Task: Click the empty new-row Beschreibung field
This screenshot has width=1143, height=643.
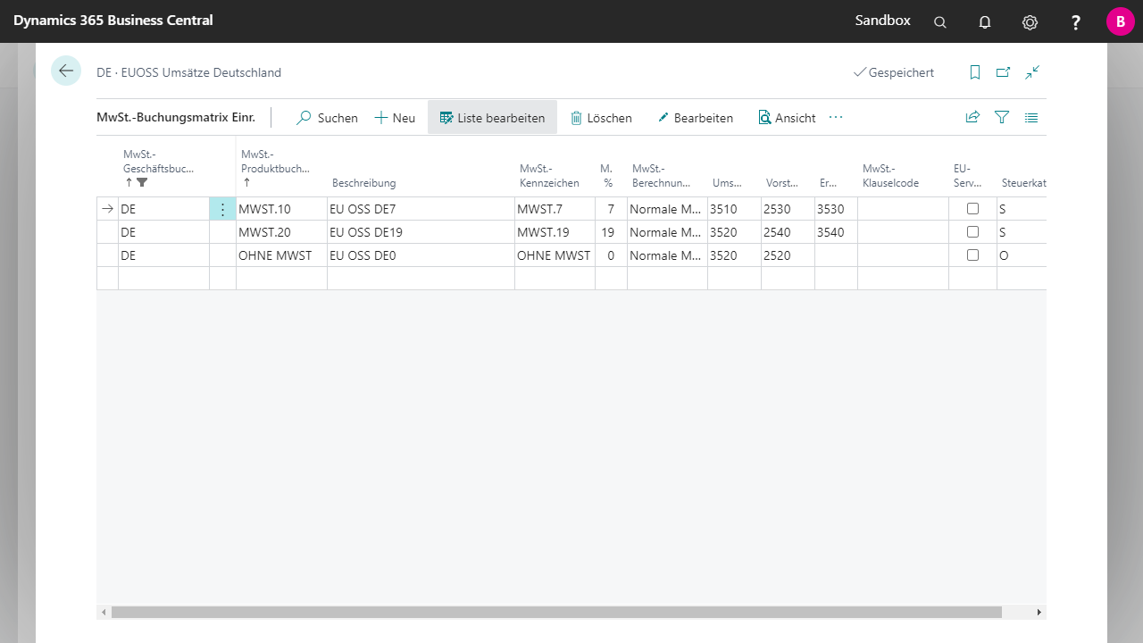Action: point(421,279)
